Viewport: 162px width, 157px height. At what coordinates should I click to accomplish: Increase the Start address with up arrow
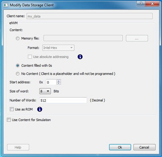click(x=59, y=81)
